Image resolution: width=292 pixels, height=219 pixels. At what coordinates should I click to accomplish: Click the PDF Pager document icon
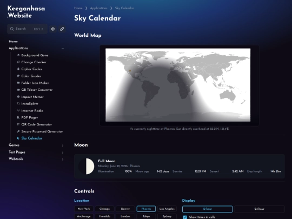coord(18,117)
